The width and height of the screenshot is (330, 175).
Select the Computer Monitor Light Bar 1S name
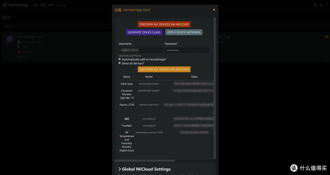pos(127,94)
